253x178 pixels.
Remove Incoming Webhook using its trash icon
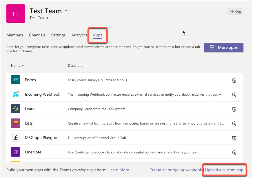[x=234, y=94]
